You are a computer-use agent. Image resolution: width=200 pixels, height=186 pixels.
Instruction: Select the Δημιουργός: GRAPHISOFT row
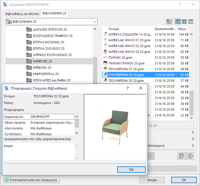[39, 117]
